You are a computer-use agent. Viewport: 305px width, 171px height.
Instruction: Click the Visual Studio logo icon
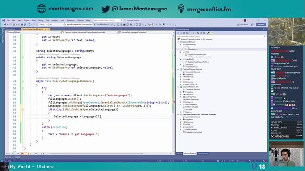(x=3, y=20)
